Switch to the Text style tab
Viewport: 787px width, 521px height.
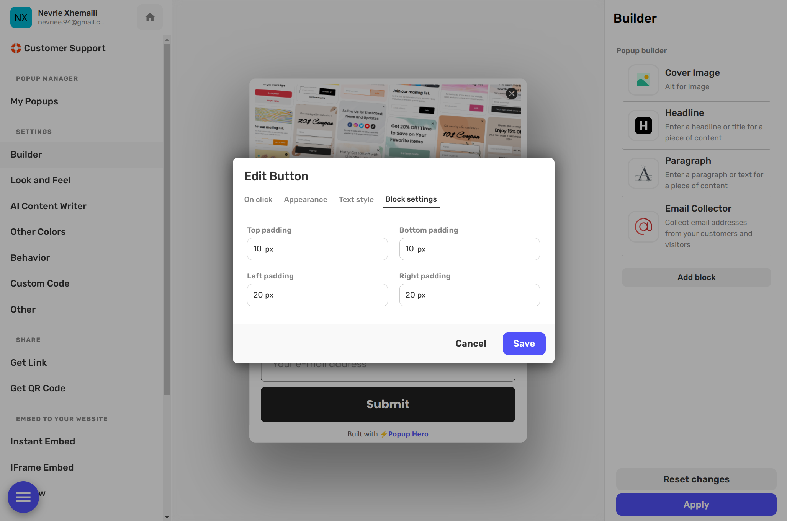(356, 199)
